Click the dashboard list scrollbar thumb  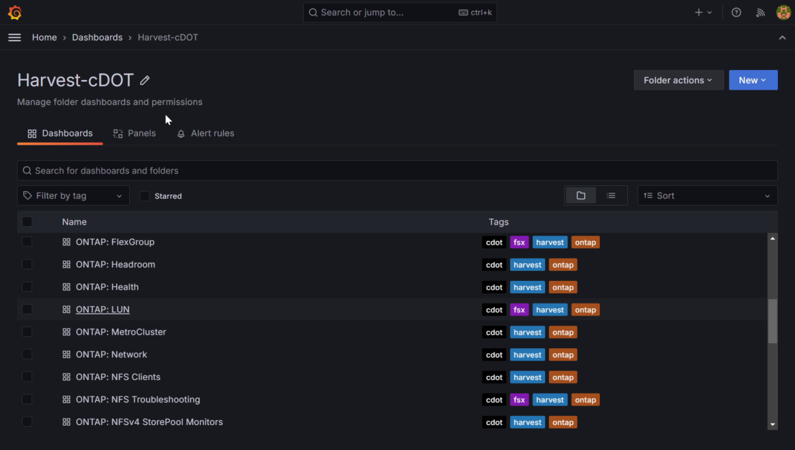(x=772, y=321)
